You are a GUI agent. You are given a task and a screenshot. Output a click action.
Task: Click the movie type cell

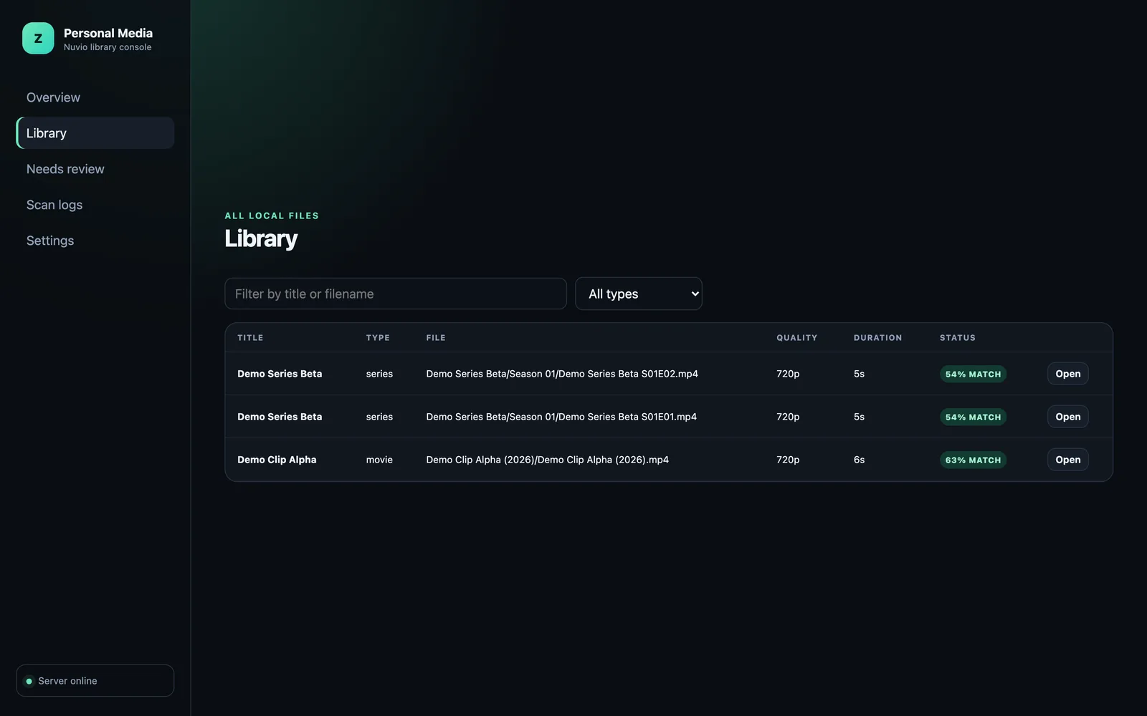pos(379,460)
